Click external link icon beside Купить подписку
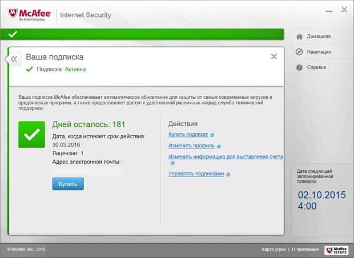 click(212, 135)
